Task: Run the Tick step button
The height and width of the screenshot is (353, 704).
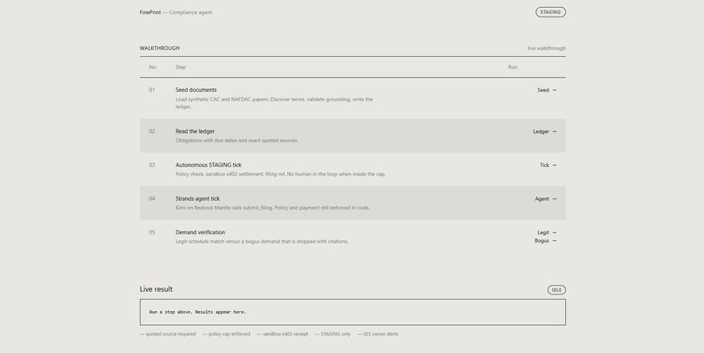Action: point(548,165)
